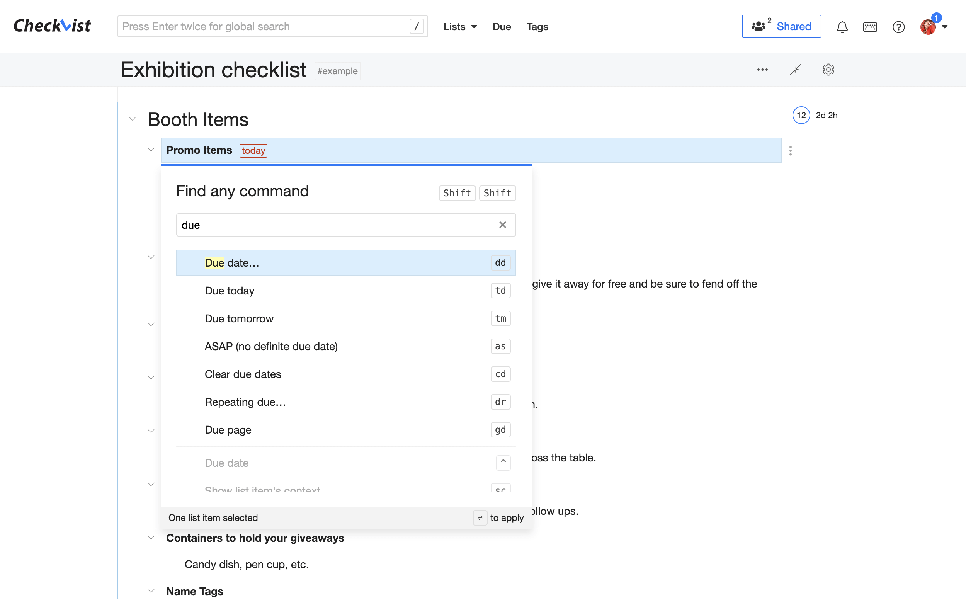Click the help question mark icon
The height and width of the screenshot is (599, 966).
898,26
